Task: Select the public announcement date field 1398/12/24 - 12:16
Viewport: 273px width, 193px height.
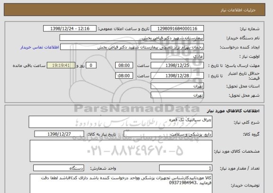Action: pos(70,28)
